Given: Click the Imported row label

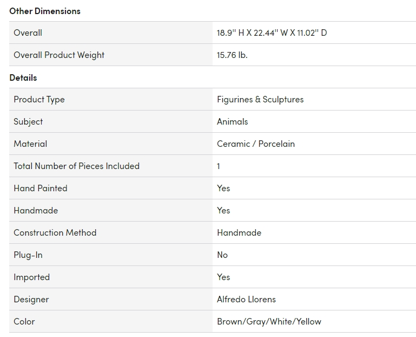Looking at the screenshot, I should [x=31, y=277].
